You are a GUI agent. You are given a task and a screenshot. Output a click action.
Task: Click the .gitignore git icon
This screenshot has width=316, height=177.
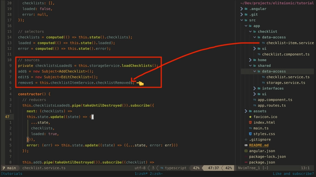[x=246, y=139]
